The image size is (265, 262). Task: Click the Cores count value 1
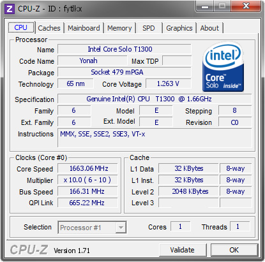[x=181, y=226]
